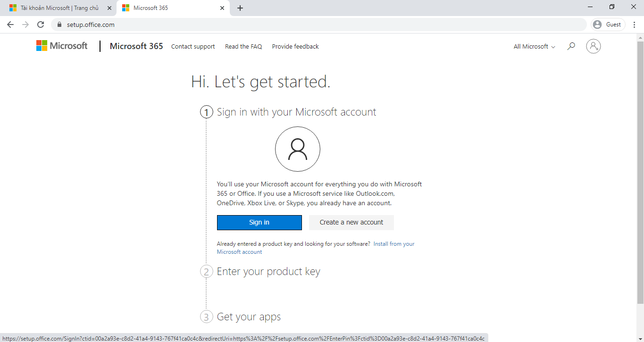This screenshot has width=644, height=342.
Task: Expand the All Microsoft dropdown
Action: (x=533, y=46)
